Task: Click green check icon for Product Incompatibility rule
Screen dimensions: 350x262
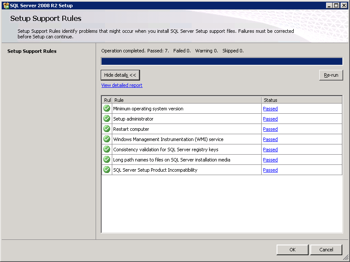Action: coord(107,170)
